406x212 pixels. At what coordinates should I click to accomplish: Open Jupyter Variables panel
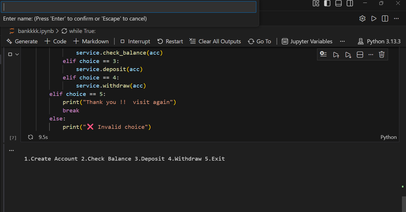(307, 41)
